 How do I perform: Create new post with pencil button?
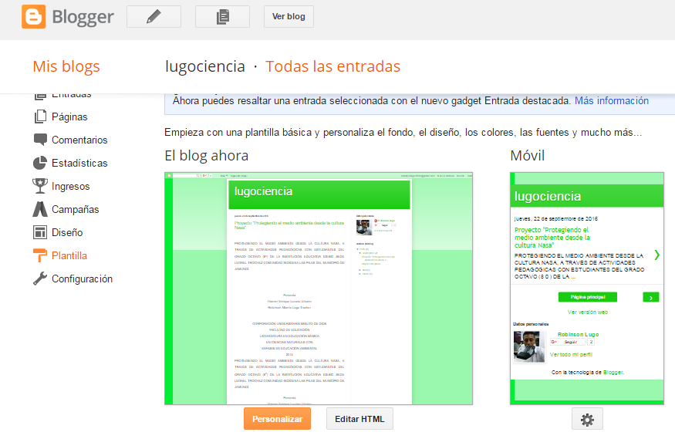(154, 17)
